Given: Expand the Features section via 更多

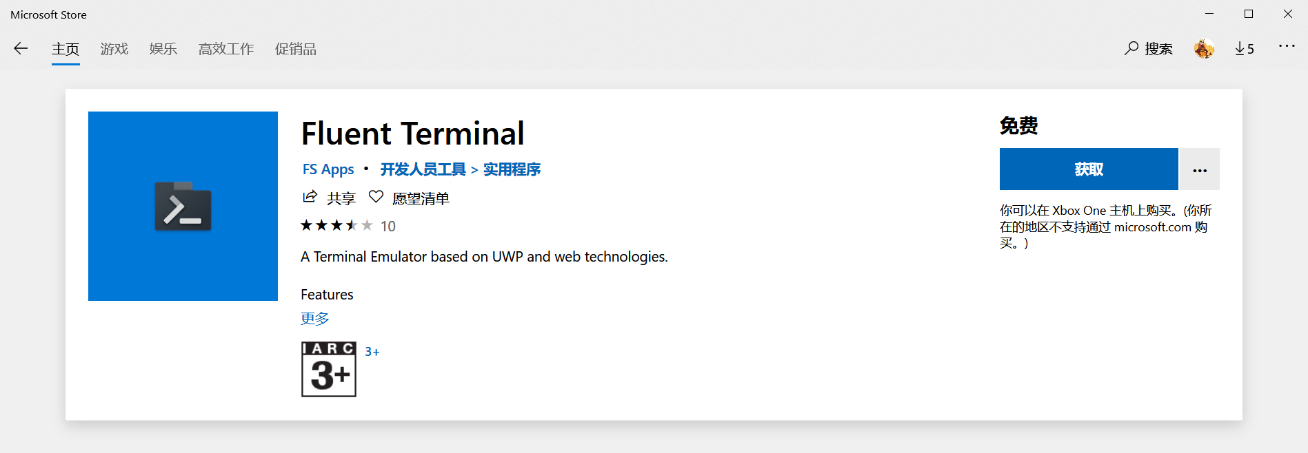Looking at the screenshot, I should [x=314, y=318].
